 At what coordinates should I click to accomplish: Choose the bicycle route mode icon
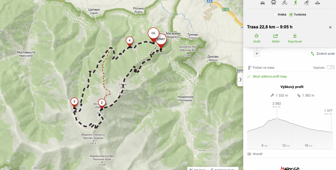284,3
